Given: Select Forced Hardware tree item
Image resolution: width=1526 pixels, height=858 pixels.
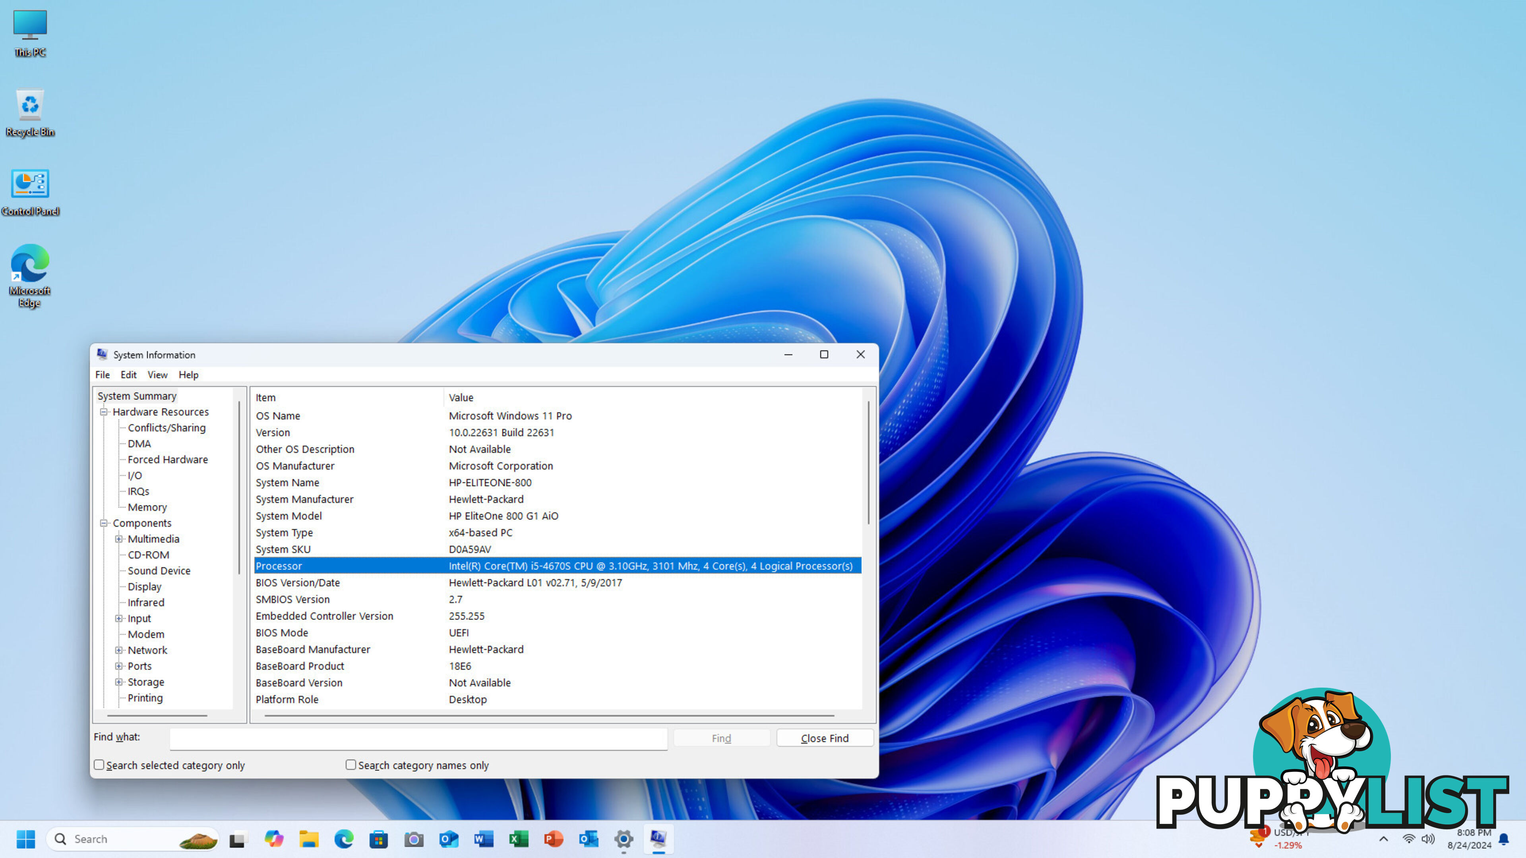Looking at the screenshot, I should [168, 460].
